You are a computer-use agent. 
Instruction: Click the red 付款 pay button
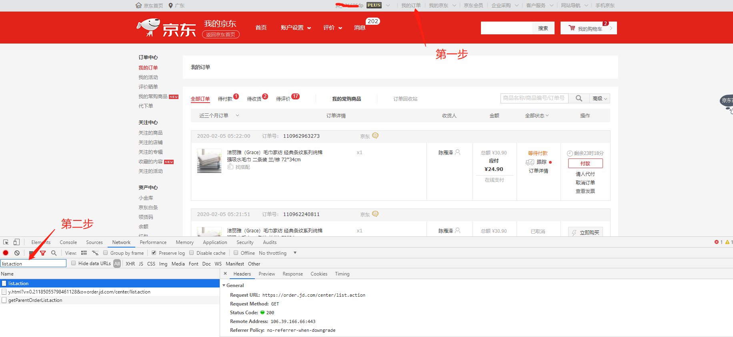click(585, 163)
